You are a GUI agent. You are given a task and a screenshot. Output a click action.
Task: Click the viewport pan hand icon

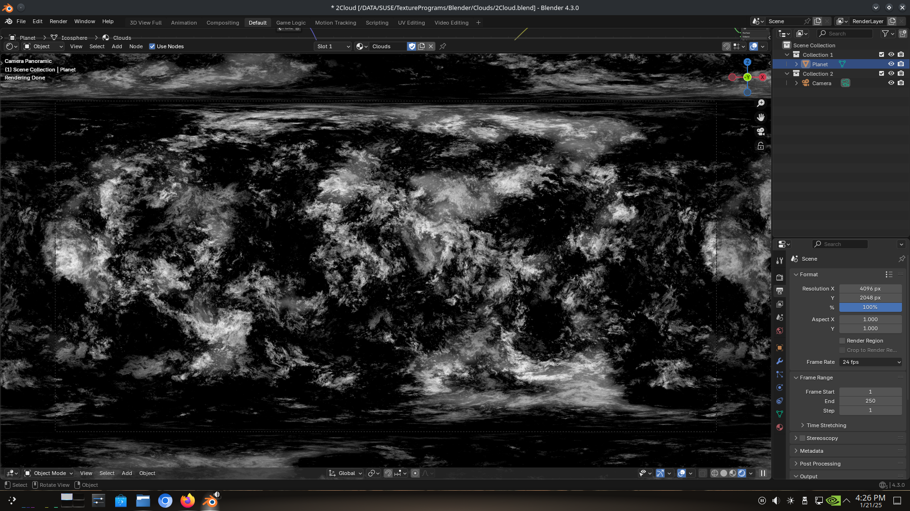point(761,117)
